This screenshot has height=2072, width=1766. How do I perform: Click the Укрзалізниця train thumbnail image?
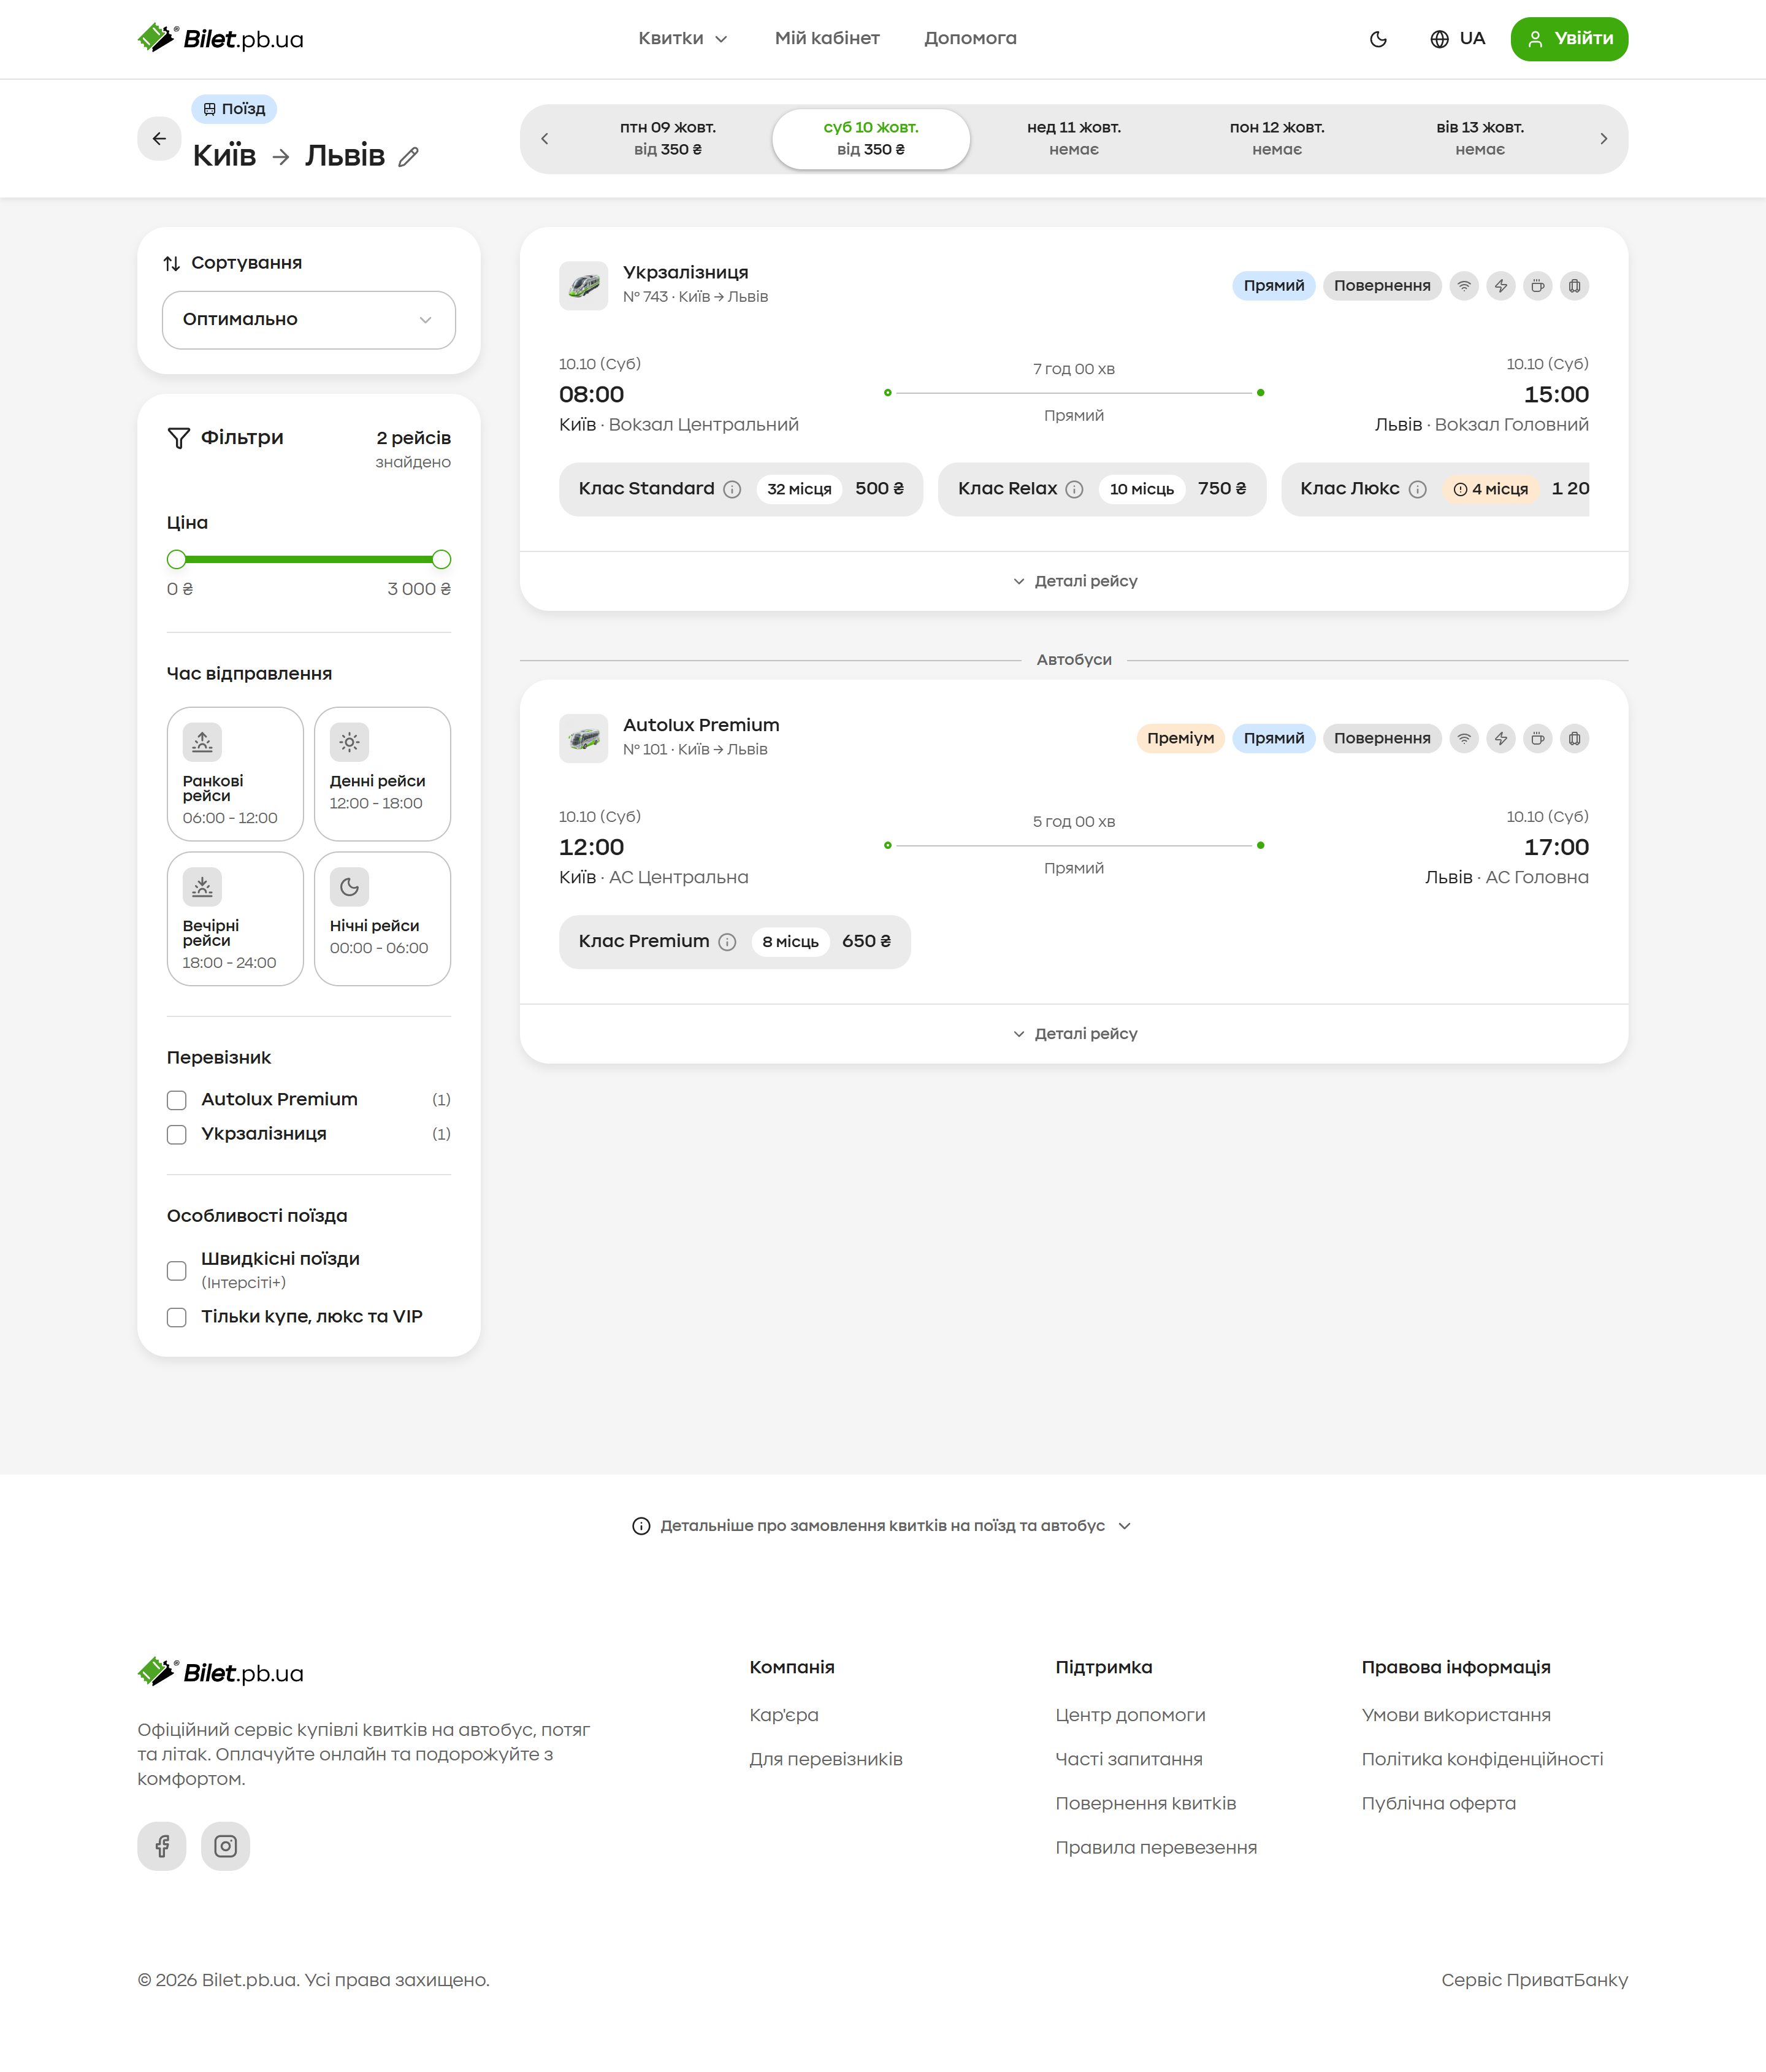click(584, 286)
